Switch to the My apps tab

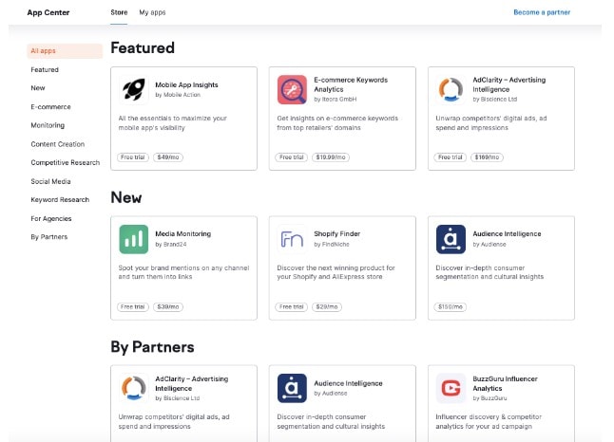pyautogui.click(x=152, y=12)
